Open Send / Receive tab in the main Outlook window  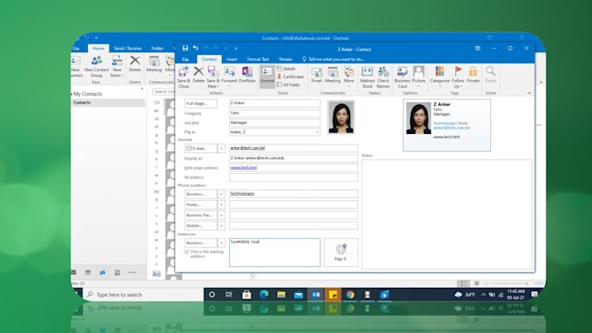tap(128, 49)
